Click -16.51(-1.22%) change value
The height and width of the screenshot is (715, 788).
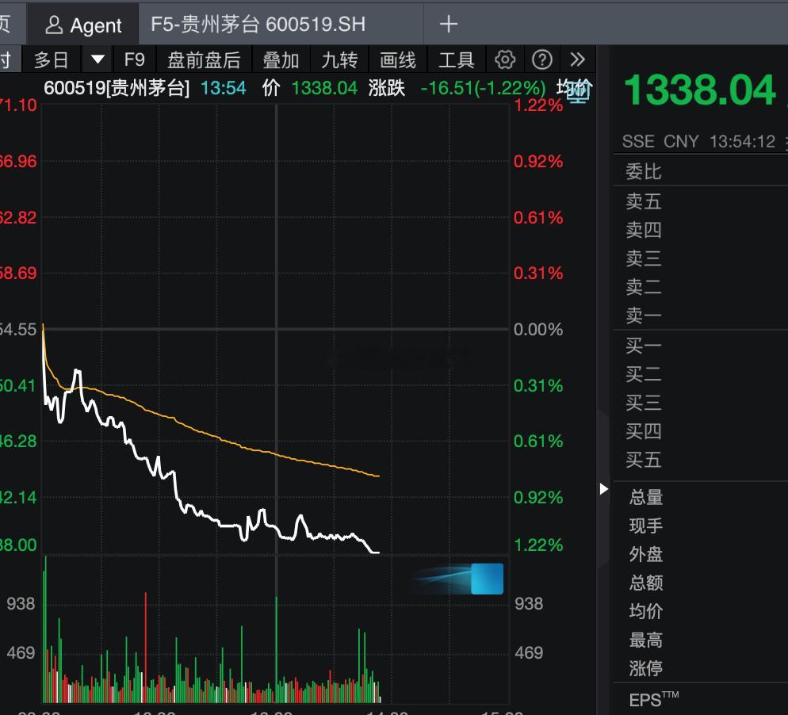(x=483, y=88)
